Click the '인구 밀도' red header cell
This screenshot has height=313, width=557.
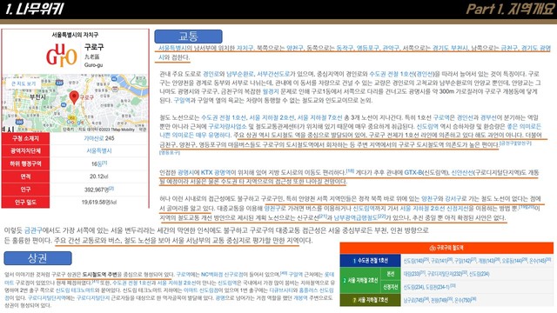[x=25, y=202]
